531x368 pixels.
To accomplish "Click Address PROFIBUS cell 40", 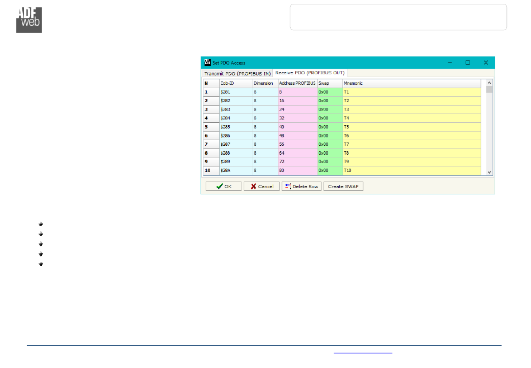I will [298, 127].
